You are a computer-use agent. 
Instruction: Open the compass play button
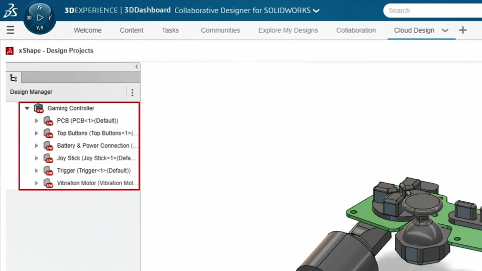pos(40,18)
